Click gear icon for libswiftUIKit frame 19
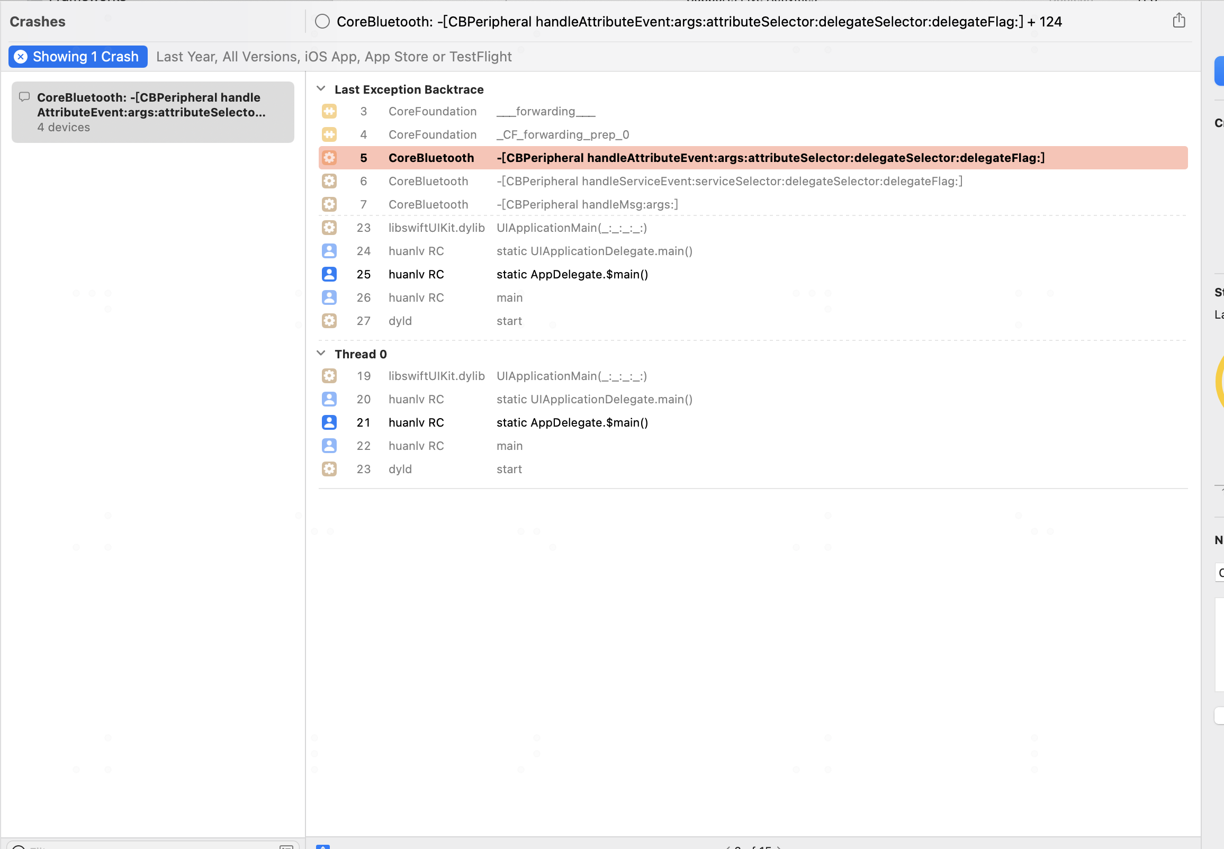The image size is (1224, 849). click(329, 376)
